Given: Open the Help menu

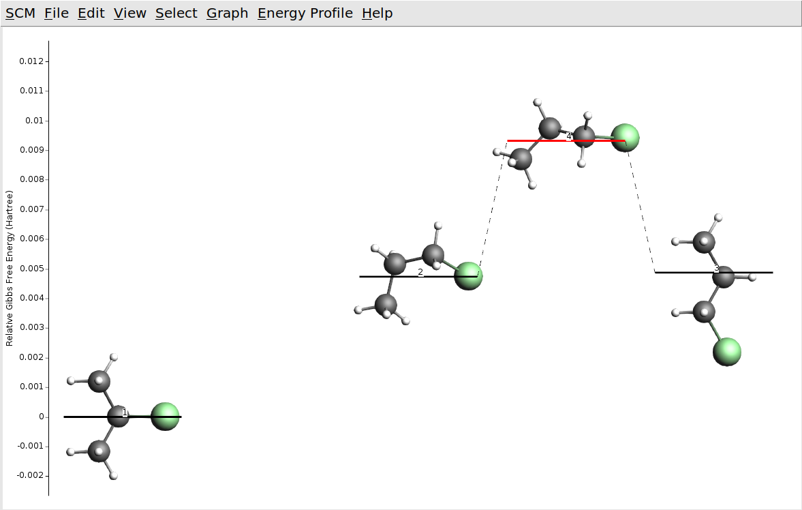Looking at the screenshot, I should (377, 14).
